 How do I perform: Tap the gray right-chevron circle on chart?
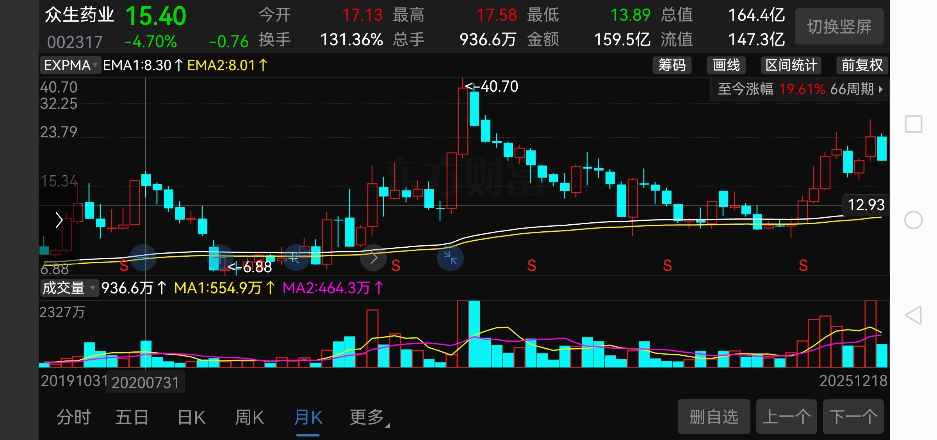point(373,257)
